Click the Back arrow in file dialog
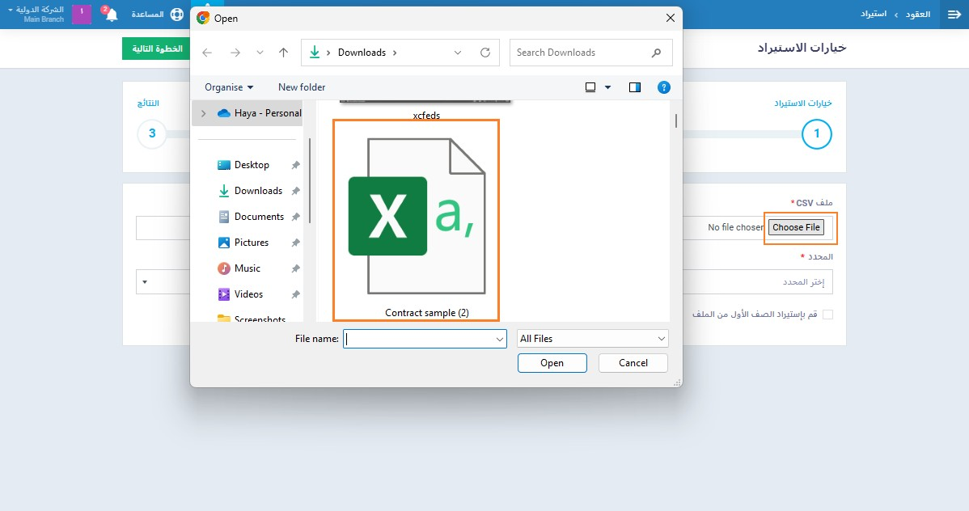Viewport: 969px width, 511px height. click(207, 53)
